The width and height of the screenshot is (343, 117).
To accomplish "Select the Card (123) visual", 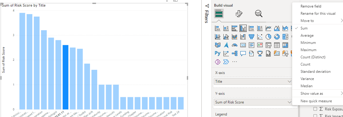I will pos(243,45).
